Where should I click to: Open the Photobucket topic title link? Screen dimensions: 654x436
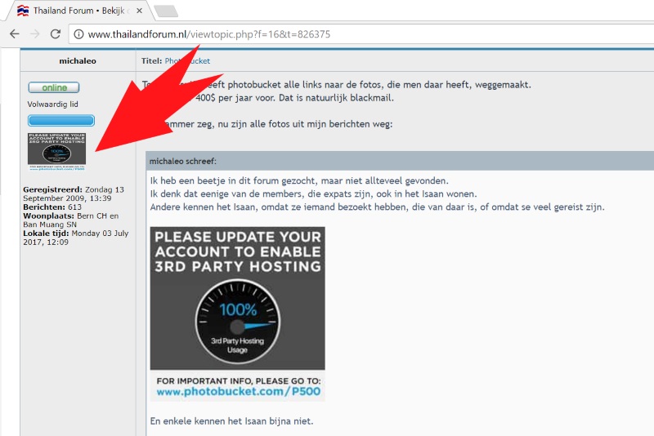187,60
